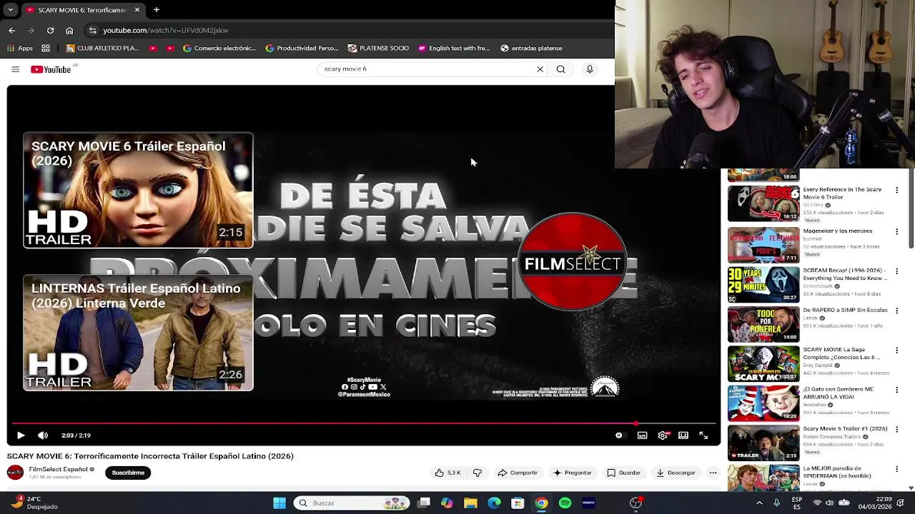
Task: Open options for SCARY MOVIE La Saga Completa
Action: click(x=896, y=351)
